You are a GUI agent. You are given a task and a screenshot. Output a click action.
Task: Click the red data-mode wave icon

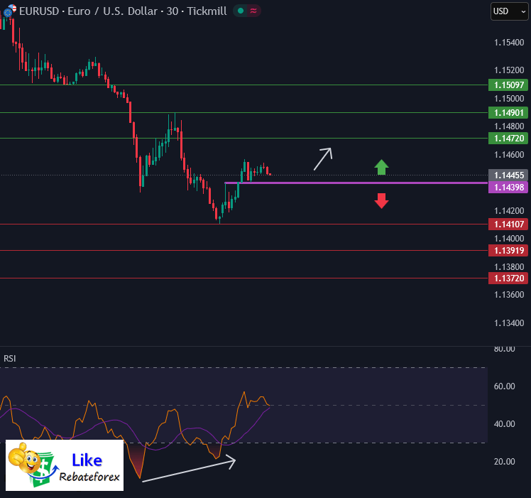253,11
